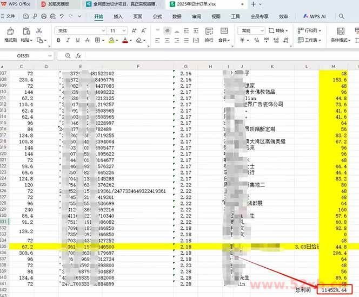Click the insert function fx icon
Screen dimensions: 359x297
(78, 55)
